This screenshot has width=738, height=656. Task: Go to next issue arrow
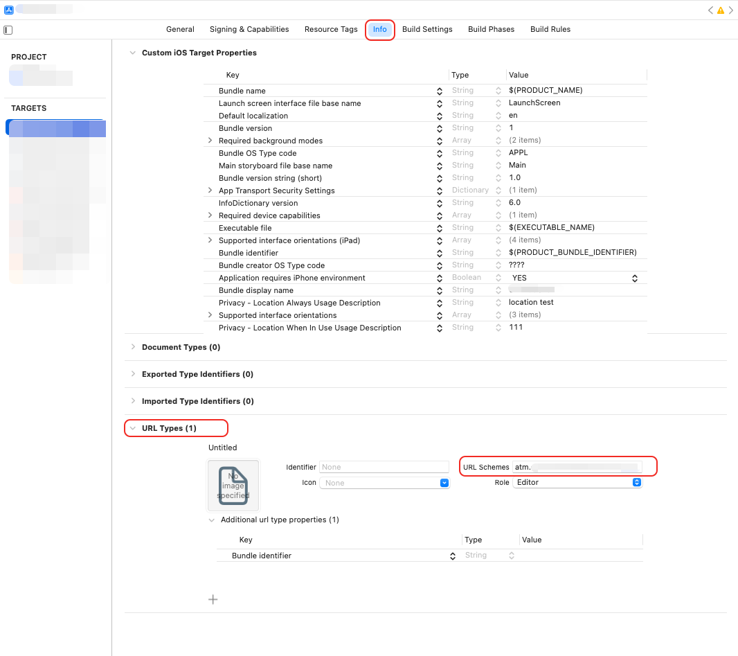[731, 10]
